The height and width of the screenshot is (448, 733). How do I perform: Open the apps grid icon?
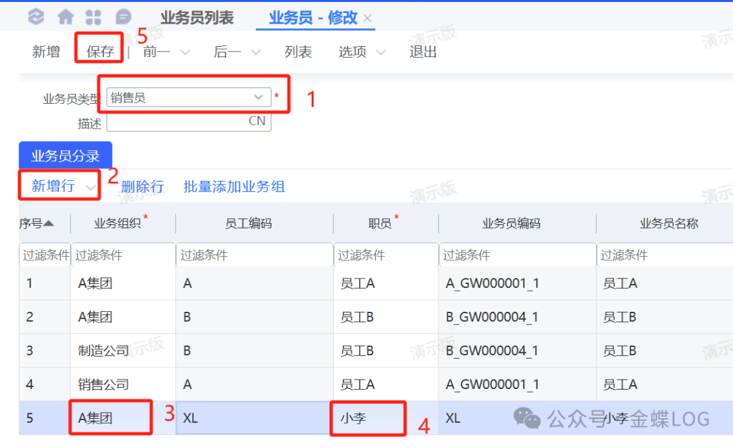94,17
